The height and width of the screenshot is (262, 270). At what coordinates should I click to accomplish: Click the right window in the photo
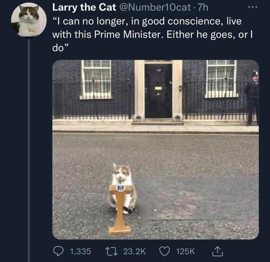pos(221,79)
